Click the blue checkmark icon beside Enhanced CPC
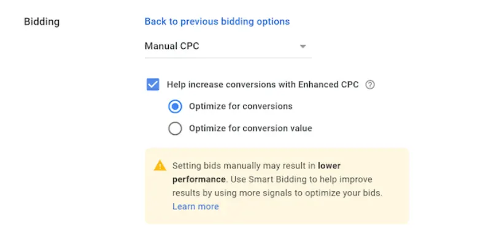Viewport: 494px width, 248px height. coord(153,85)
